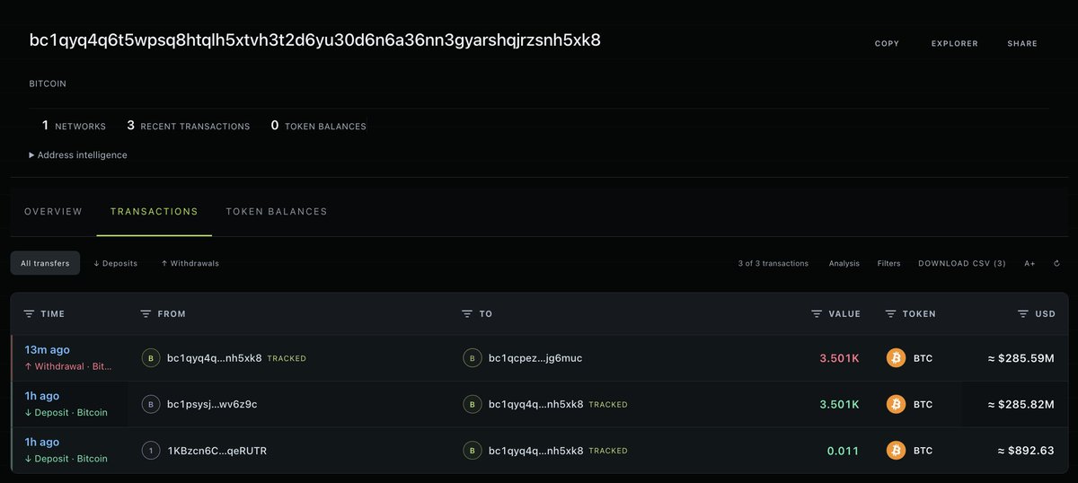The width and height of the screenshot is (1078, 483).
Task: Click the 3 of 3 transactions counter
Action: coord(773,264)
